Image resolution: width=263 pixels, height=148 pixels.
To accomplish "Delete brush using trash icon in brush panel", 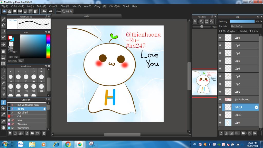I will point(44,133).
